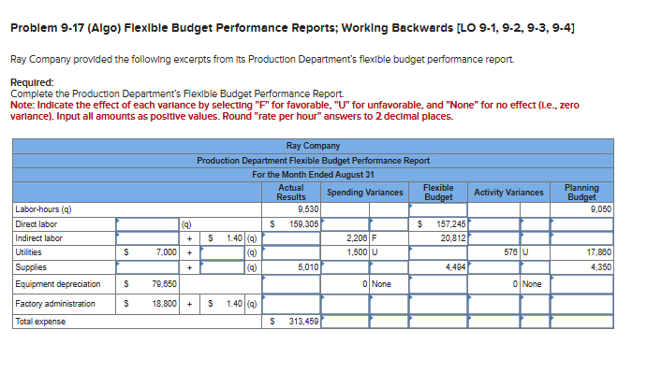Click Total expense planning budget input
This screenshot has width=647, height=373.
581,322
